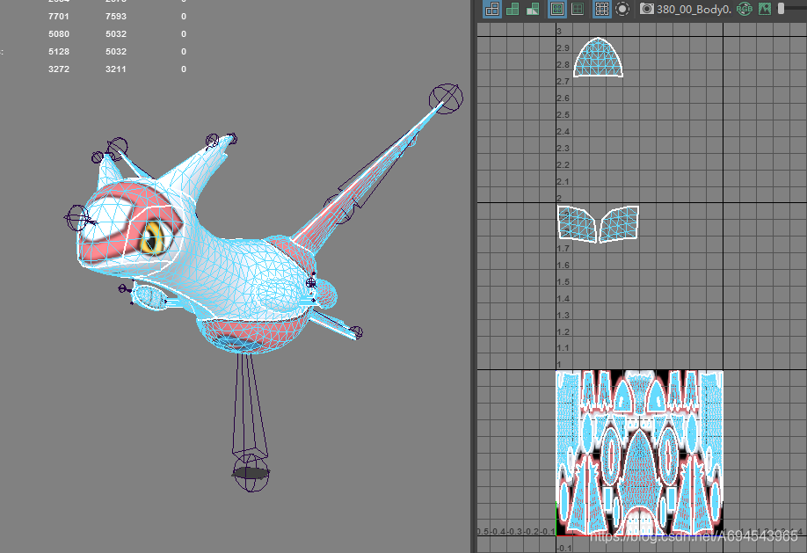This screenshot has width=807, height=553.
Task: Toggle UV distortion shading icon
Action: coord(533,9)
